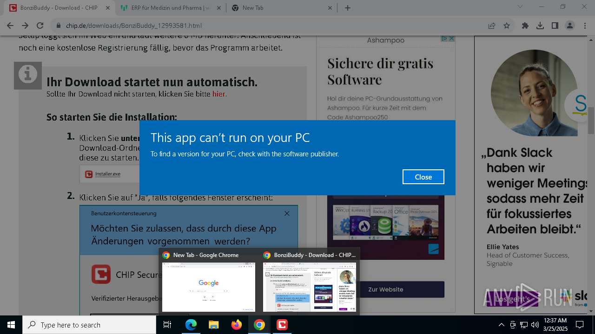Click the Ashampoo software bundle ad image
Image resolution: width=595 pixels, height=334 pixels.
coord(386,227)
